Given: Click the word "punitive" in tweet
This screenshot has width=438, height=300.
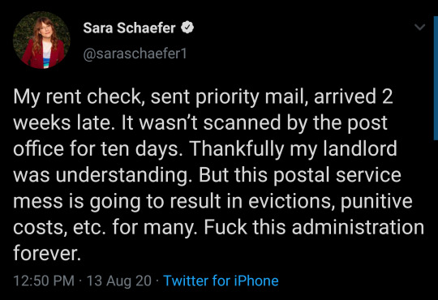Looking at the screenshot, I should [376, 202].
